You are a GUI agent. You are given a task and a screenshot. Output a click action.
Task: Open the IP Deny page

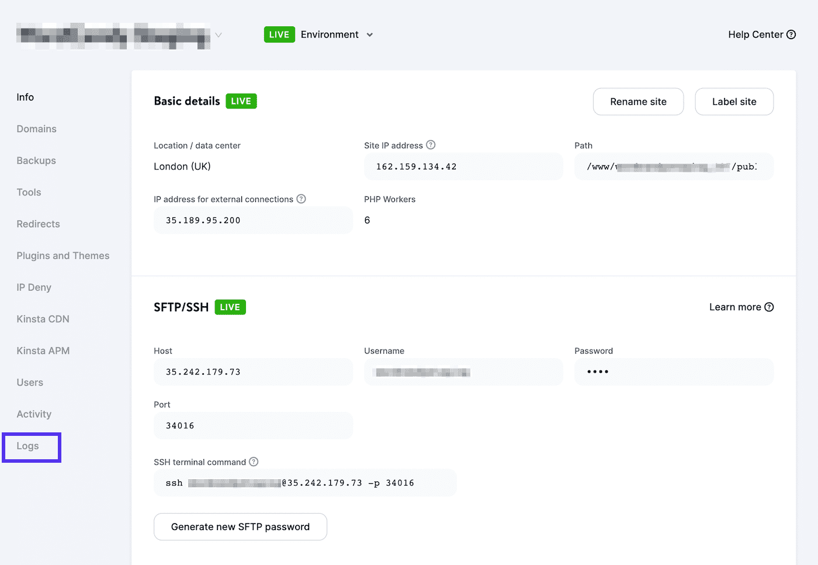point(34,287)
